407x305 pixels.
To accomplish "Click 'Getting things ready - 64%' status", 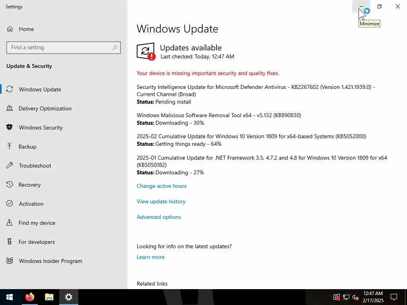I will (188, 144).
